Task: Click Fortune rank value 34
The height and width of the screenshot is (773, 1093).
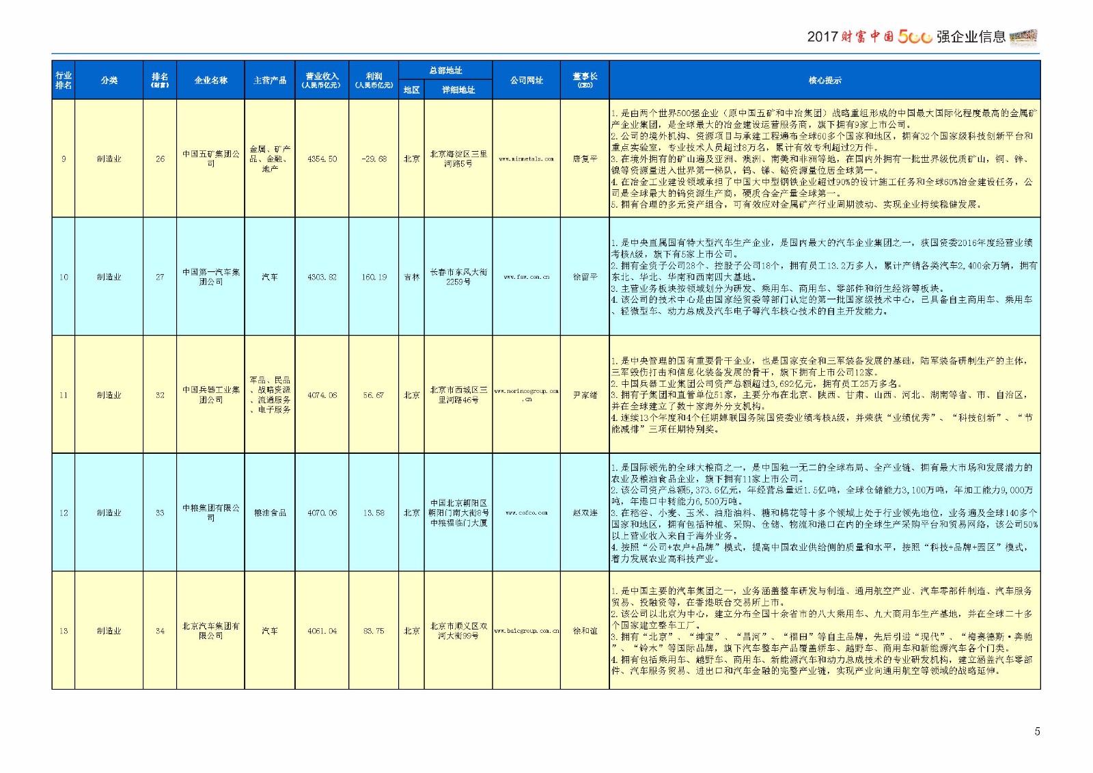Action: click(x=160, y=631)
